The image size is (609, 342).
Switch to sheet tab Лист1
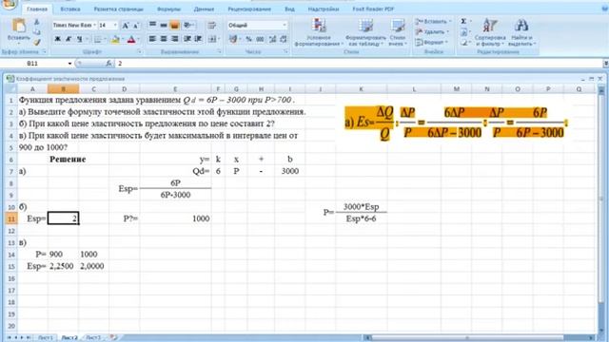(46, 338)
